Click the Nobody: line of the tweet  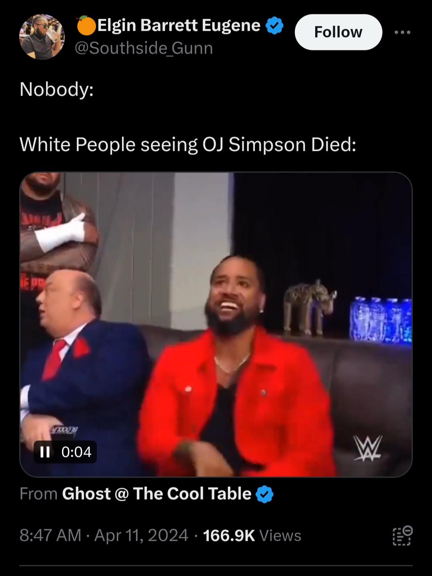pos(56,89)
